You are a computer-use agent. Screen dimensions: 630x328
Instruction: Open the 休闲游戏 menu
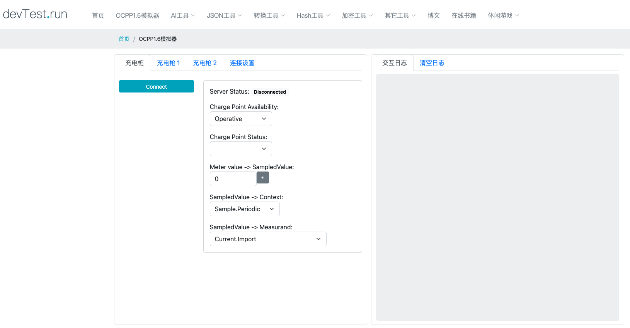[503, 15]
